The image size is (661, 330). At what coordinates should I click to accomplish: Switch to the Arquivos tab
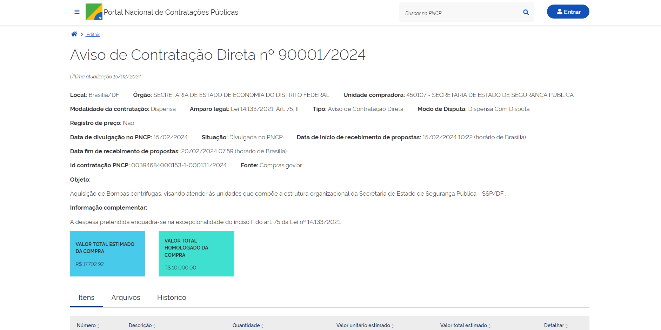(126, 297)
